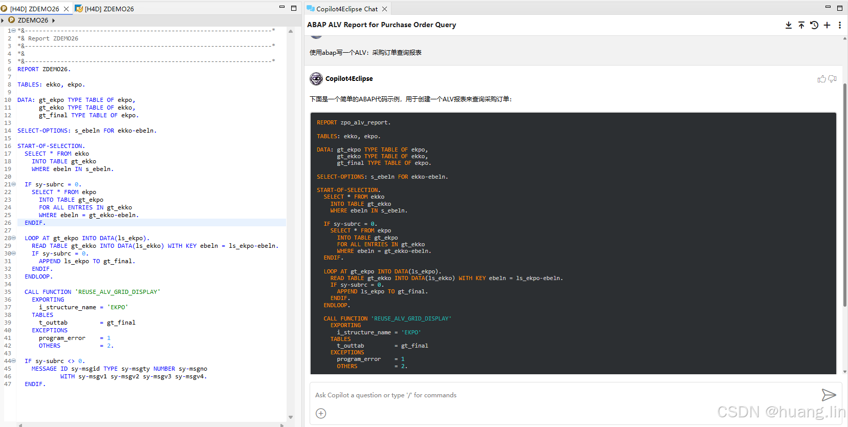Screen dimensions: 848x427
Task: Collapse the IF block fold at line 21
Action: coord(14,184)
